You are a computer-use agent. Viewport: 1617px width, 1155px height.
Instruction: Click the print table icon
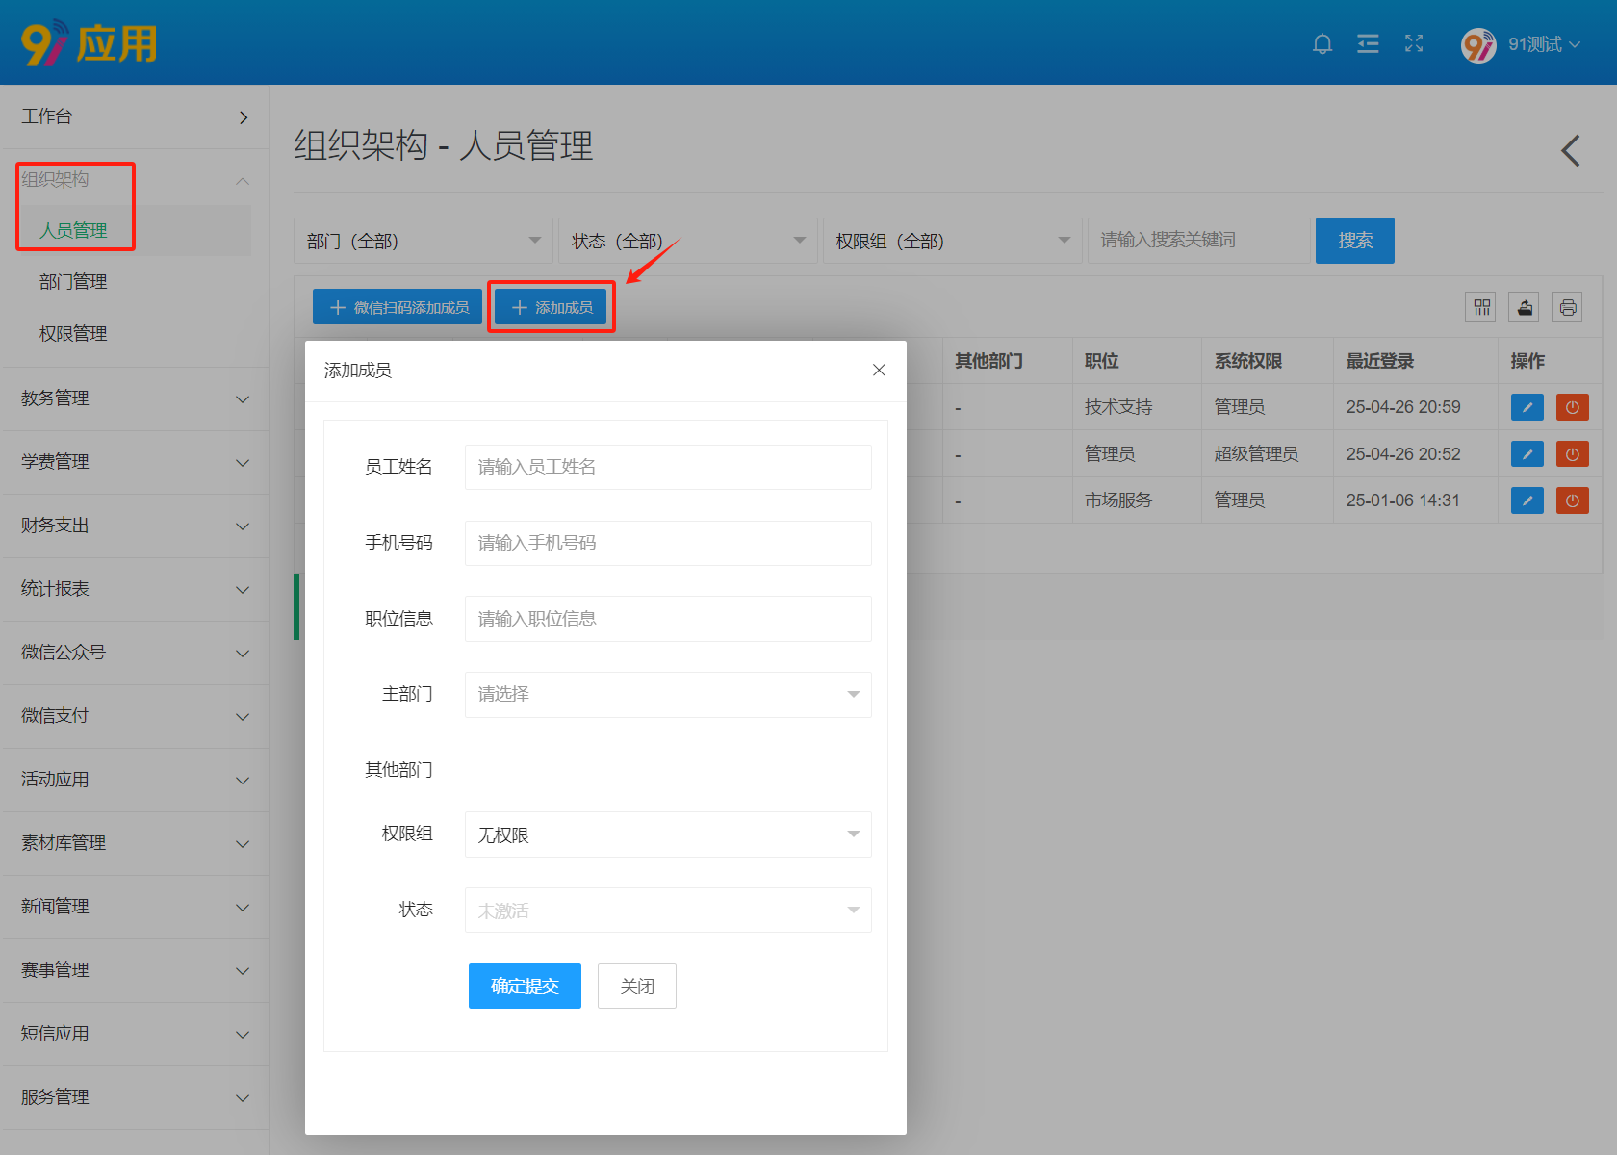[x=1567, y=308]
